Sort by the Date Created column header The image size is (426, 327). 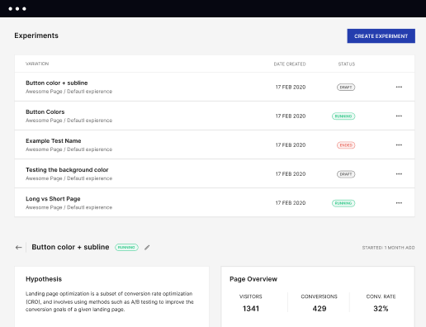click(x=290, y=64)
